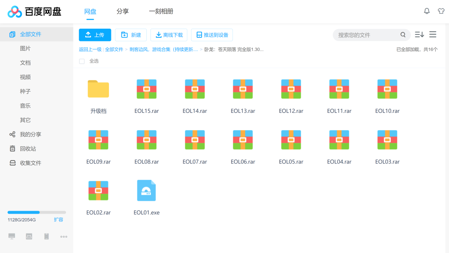
Task: Click the EOL01.exe file name
Action: [x=147, y=212]
